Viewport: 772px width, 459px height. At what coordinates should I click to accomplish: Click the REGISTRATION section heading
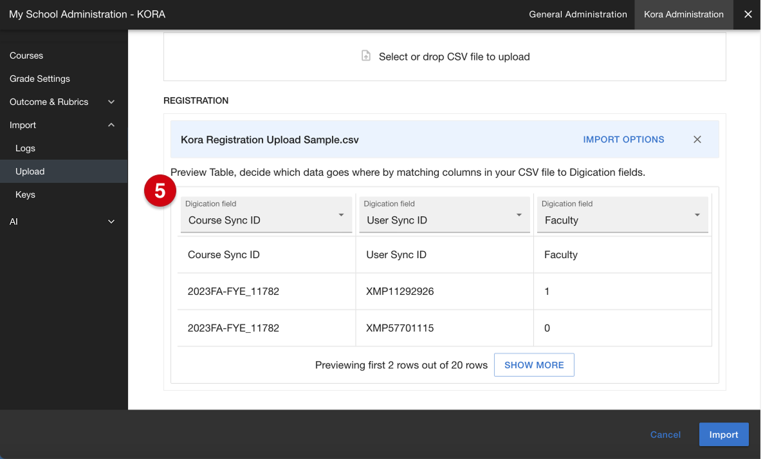coord(196,101)
